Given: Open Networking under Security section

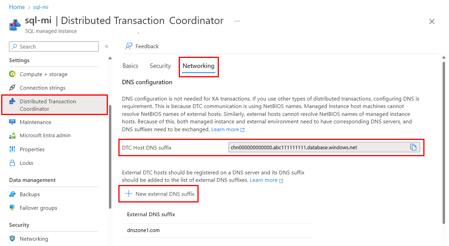Looking at the screenshot, I should [x=32, y=238].
